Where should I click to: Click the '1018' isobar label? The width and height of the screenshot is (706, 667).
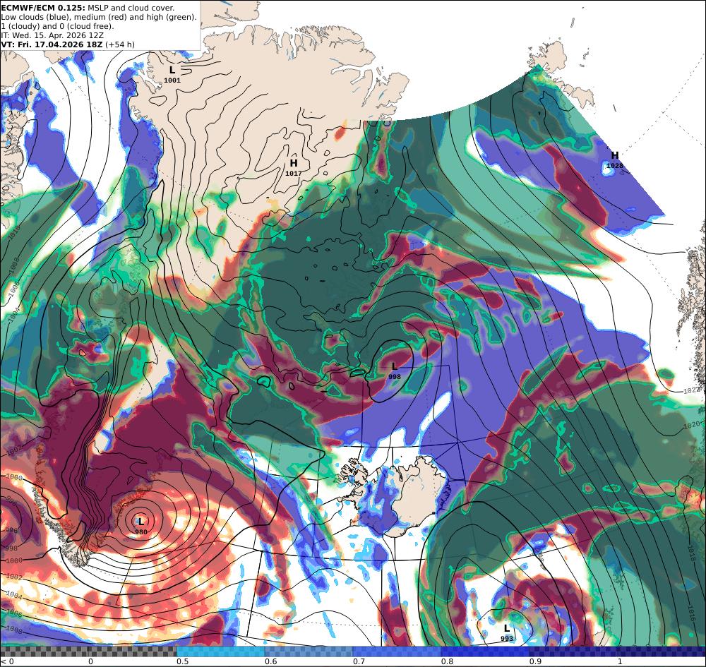692,552
